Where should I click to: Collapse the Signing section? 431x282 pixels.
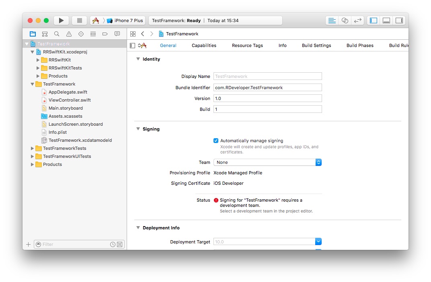(138, 129)
